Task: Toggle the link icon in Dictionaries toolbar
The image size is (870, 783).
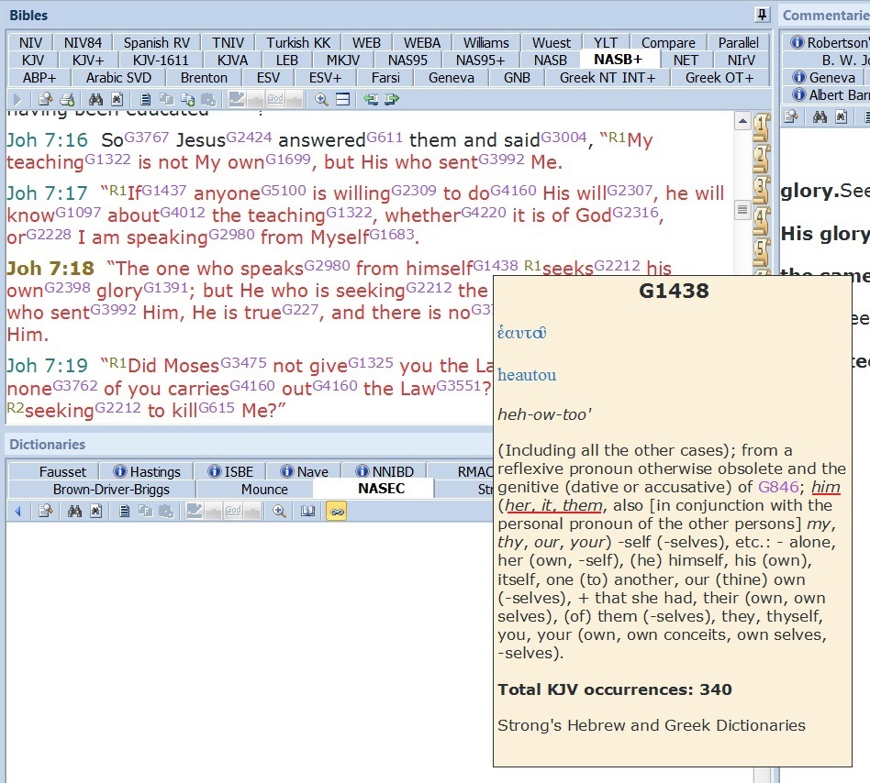Action: click(336, 511)
